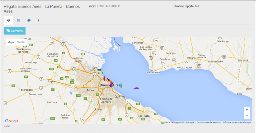
Task: Toggle the Nombres labels button
Action: [14, 31]
